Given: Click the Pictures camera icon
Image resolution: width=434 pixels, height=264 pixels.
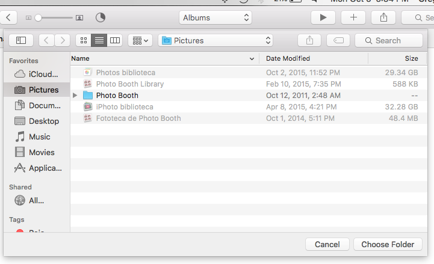Looking at the screenshot, I should click(20, 90).
